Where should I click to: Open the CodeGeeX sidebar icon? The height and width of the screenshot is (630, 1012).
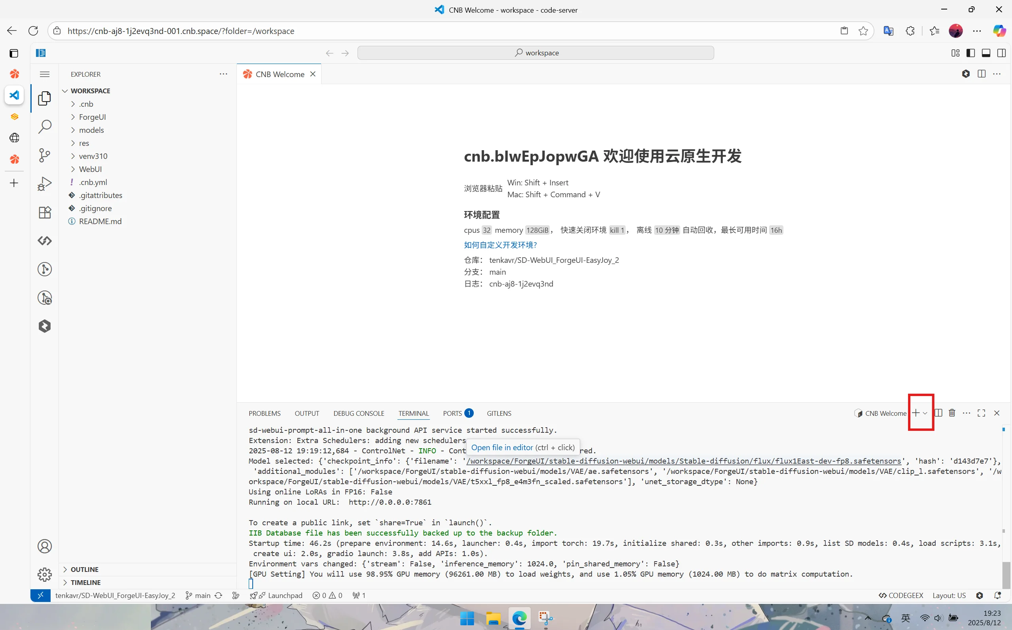pos(45,241)
